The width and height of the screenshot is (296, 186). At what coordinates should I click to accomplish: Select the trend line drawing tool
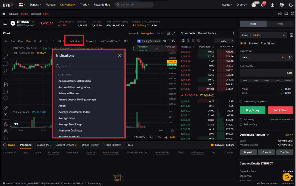point(6,57)
